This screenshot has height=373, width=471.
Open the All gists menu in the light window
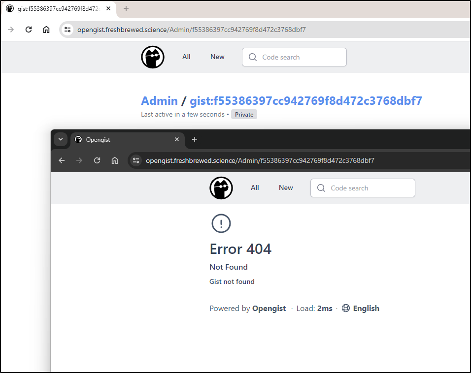(x=186, y=57)
